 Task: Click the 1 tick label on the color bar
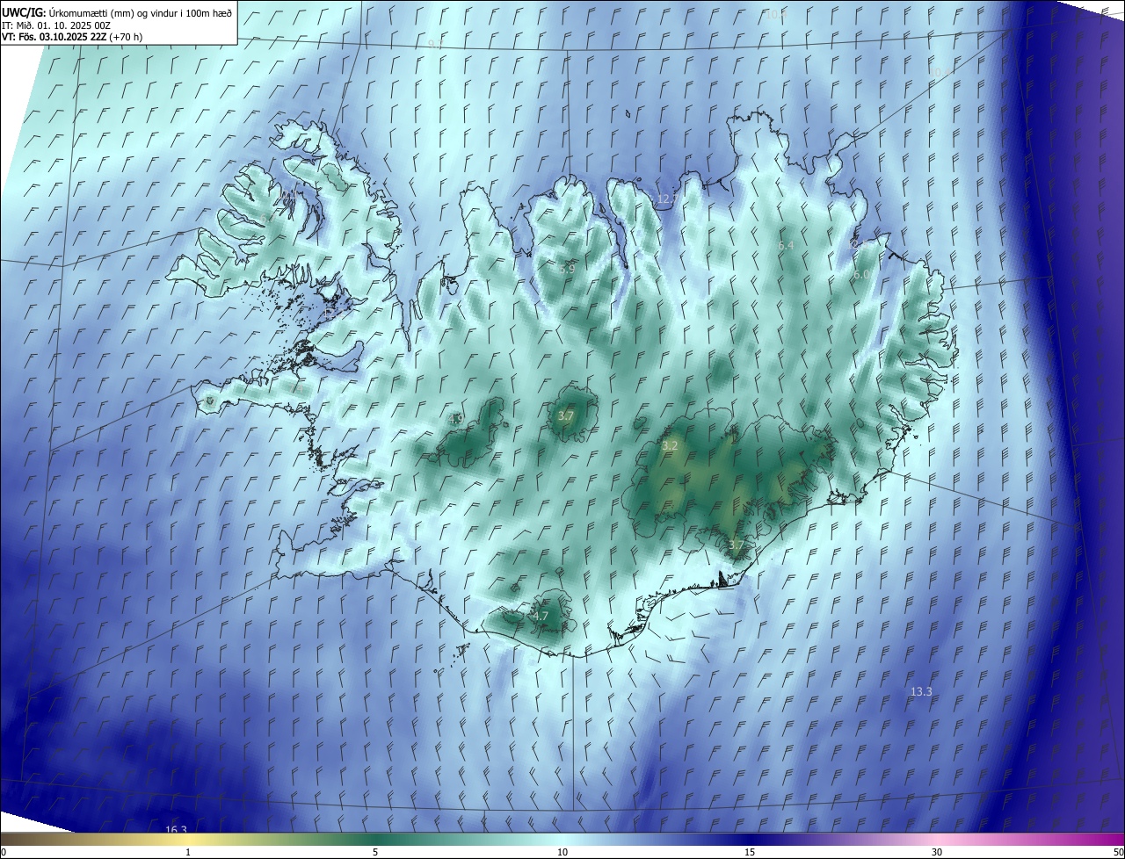point(188,852)
